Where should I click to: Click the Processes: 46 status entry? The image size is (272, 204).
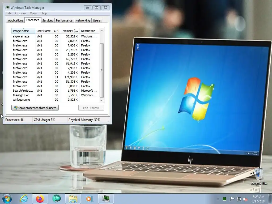pyautogui.click(x=14, y=120)
